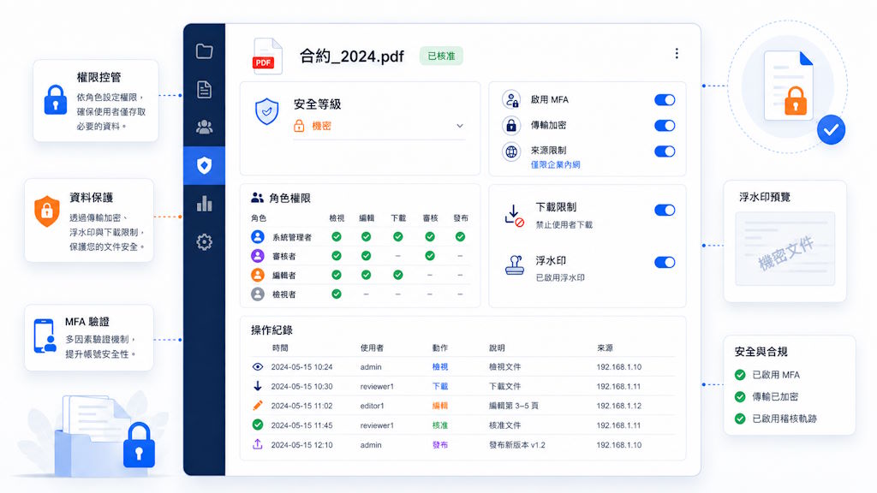Viewport: 877px width, 493px height.
Task: Select the security shield sidebar item
Action: tap(204, 165)
